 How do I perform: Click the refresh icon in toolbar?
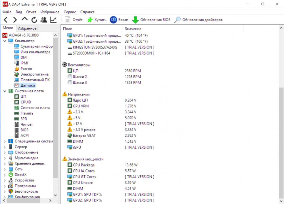34,20
